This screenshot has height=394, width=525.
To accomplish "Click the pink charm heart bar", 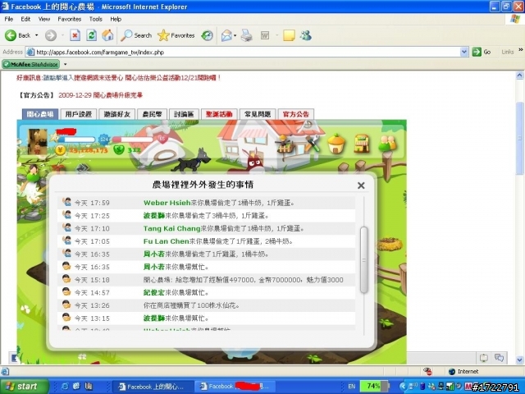I will click(x=135, y=139).
